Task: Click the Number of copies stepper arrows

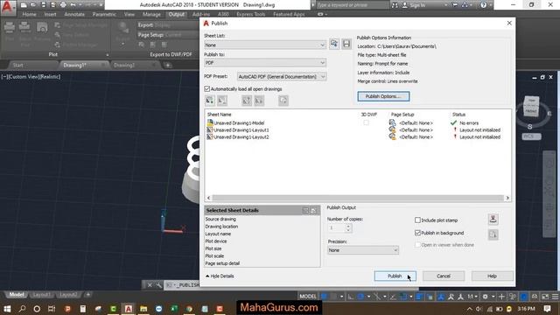Action: click(348, 227)
